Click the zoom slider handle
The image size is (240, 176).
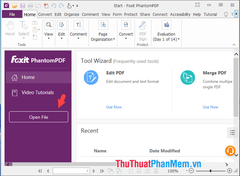[x=211, y=171]
